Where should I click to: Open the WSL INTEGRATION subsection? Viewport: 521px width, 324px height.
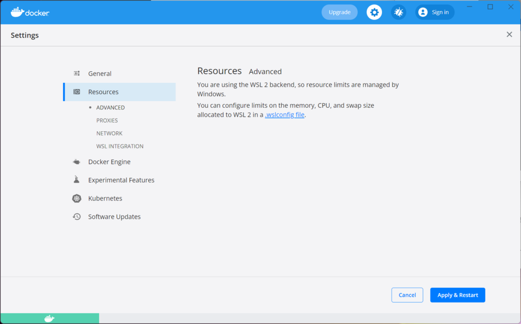120,146
